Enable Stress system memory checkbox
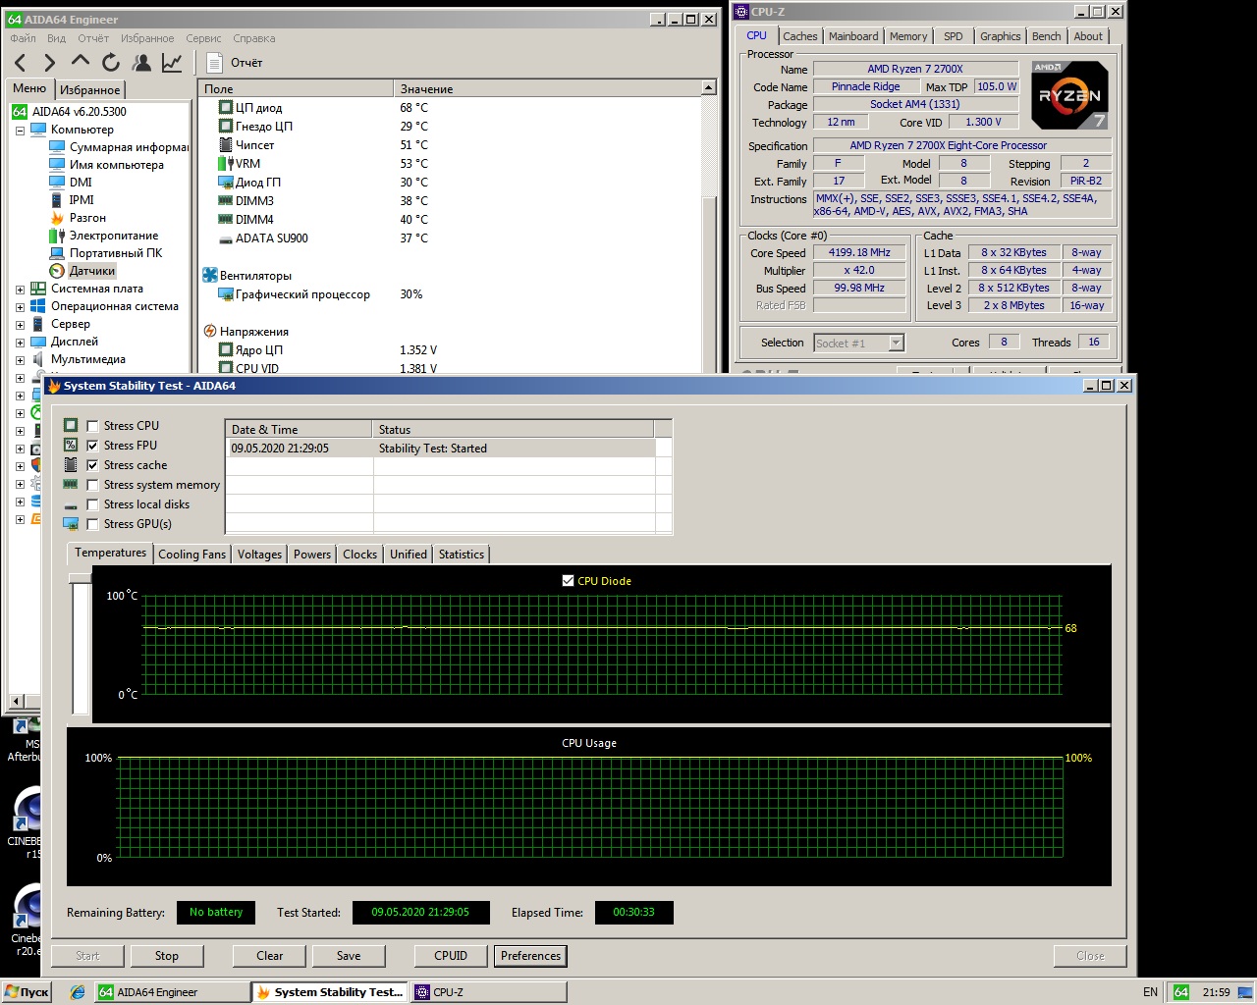1257x1005 pixels. [92, 485]
